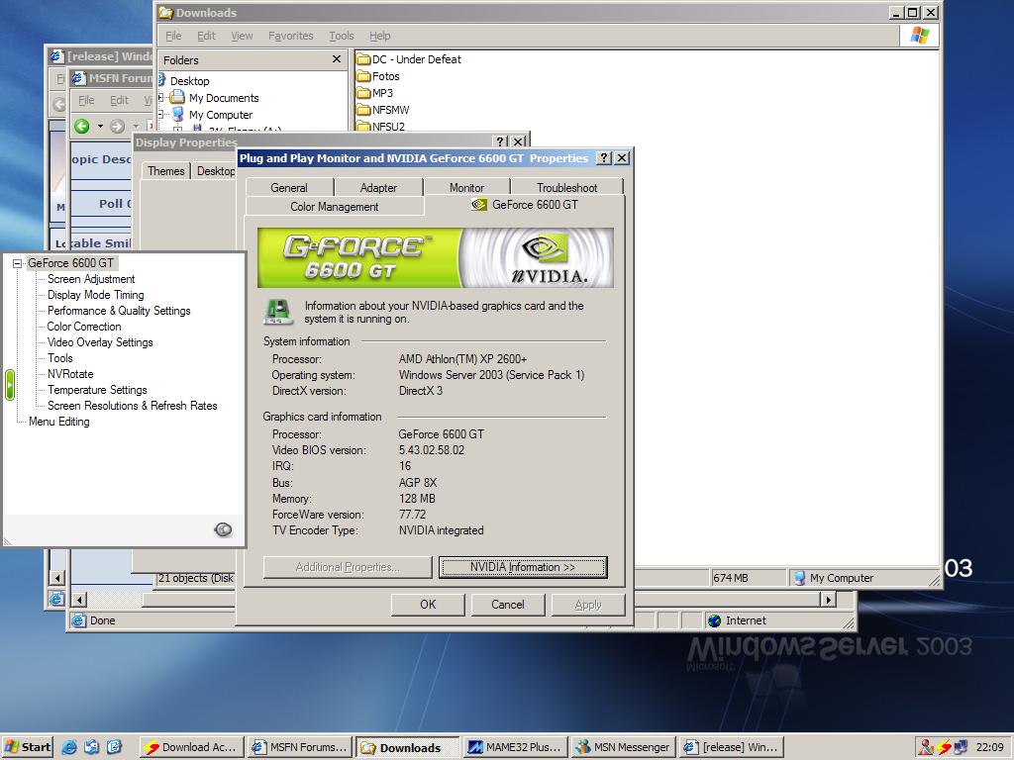Click the taskbar clock showing 22:09

tap(989, 747)
